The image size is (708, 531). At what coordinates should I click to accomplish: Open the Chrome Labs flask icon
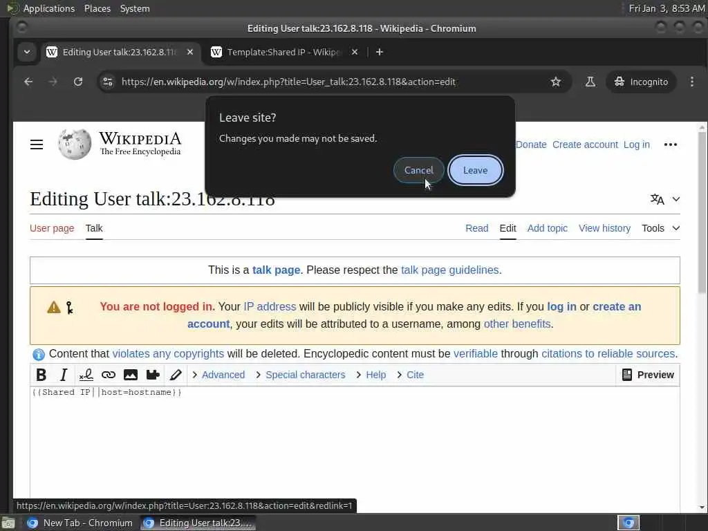coord(590,82)
